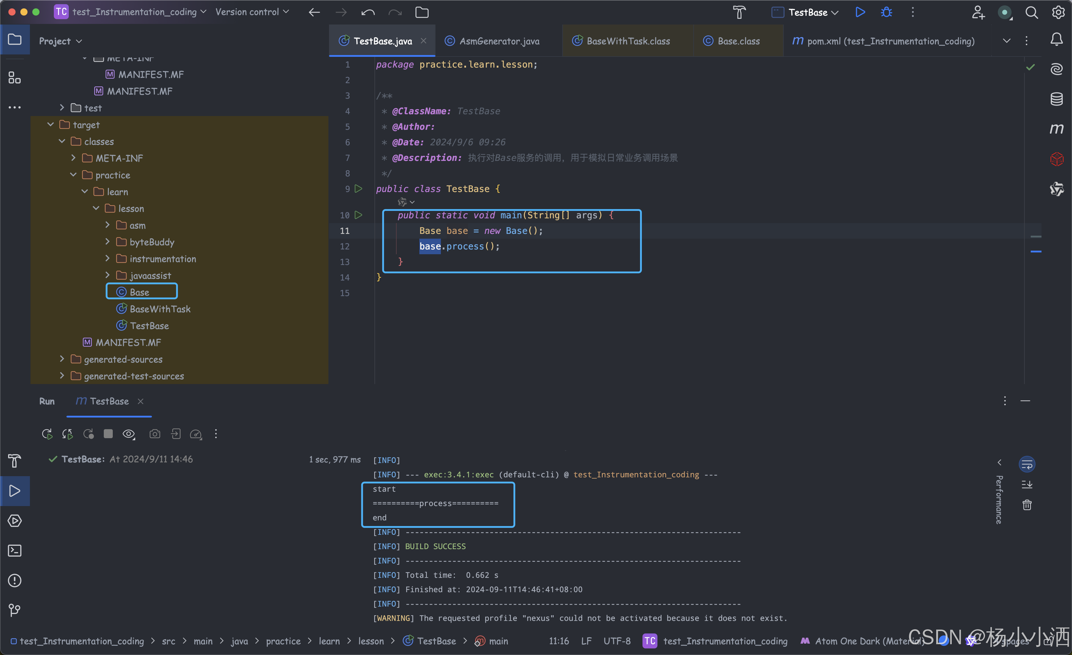Switch to Base.class editor tab
Image resolution: width=1072 pixels, height=655 pixels.
tap(738, 41)
